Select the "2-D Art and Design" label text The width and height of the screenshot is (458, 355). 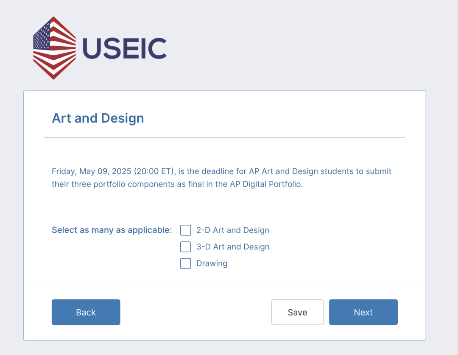pos(232,230)
